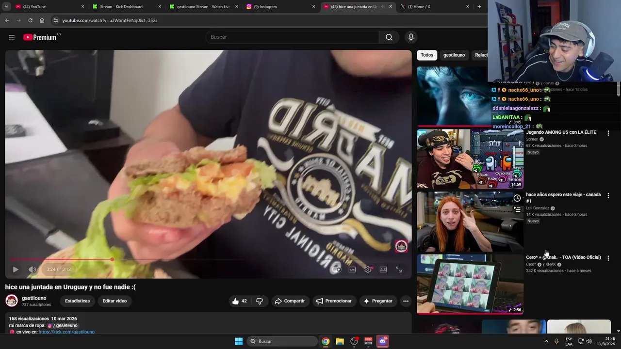The width and height of the screenshot is (621, 349).
Task: Click the Compartir share button
Action: [x=290, y=301]
